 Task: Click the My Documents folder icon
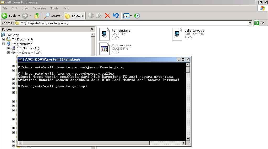point(8,39)
